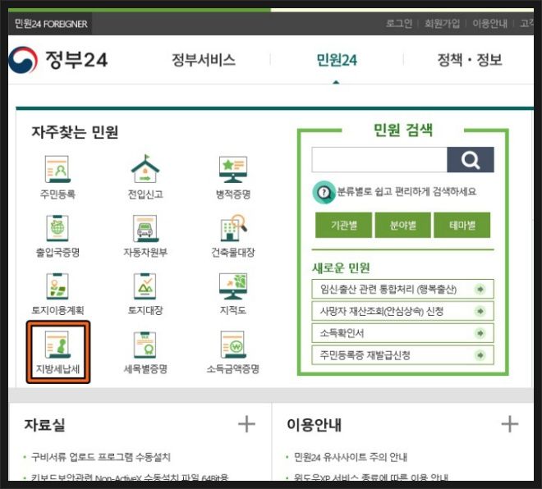Screen dimensions: 542x489
Task: Open the 출입국증명 globe icon
Action: click(x=57, y=228)
